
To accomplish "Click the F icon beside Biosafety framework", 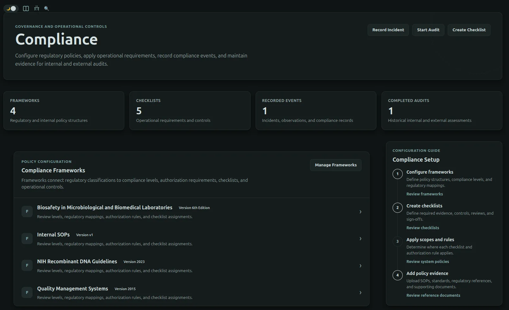I will click(27, 212).
